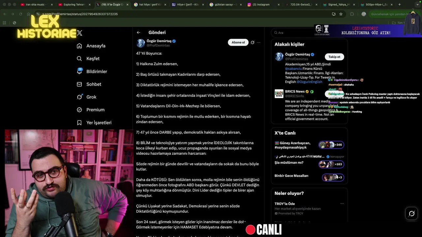Click the +163 listeners badge
Image resolution: width=422 pixels, height=237 pixels.
click(331, 164)
